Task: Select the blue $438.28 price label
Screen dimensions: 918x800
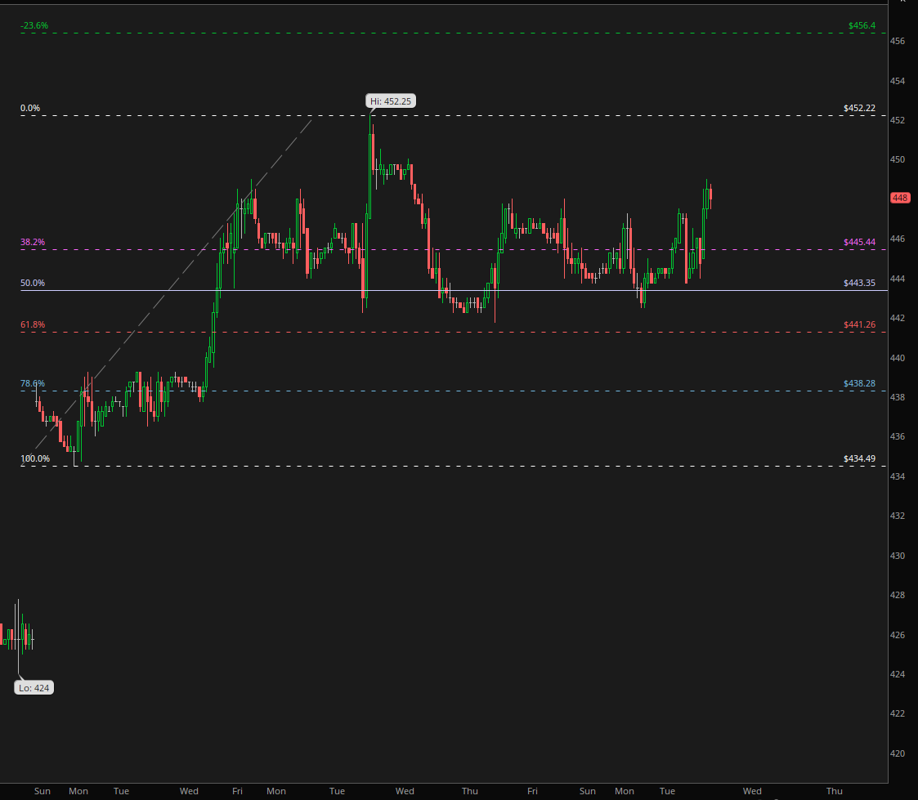Action: point(859,384)
